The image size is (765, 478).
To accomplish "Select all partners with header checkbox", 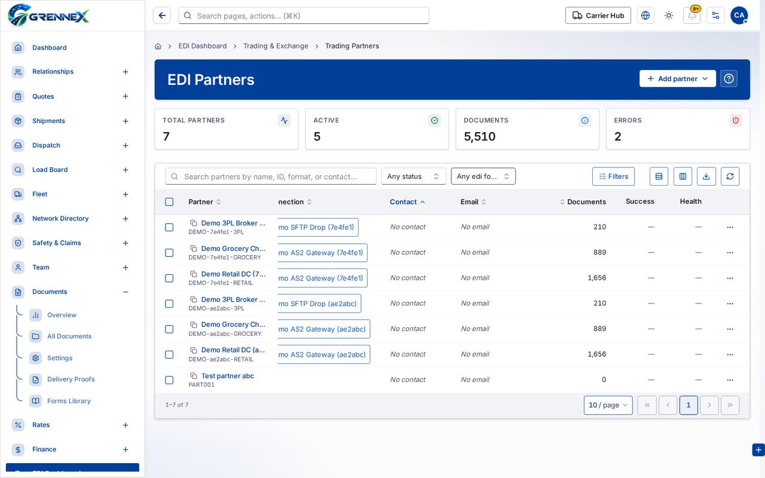I will point(169,202).
